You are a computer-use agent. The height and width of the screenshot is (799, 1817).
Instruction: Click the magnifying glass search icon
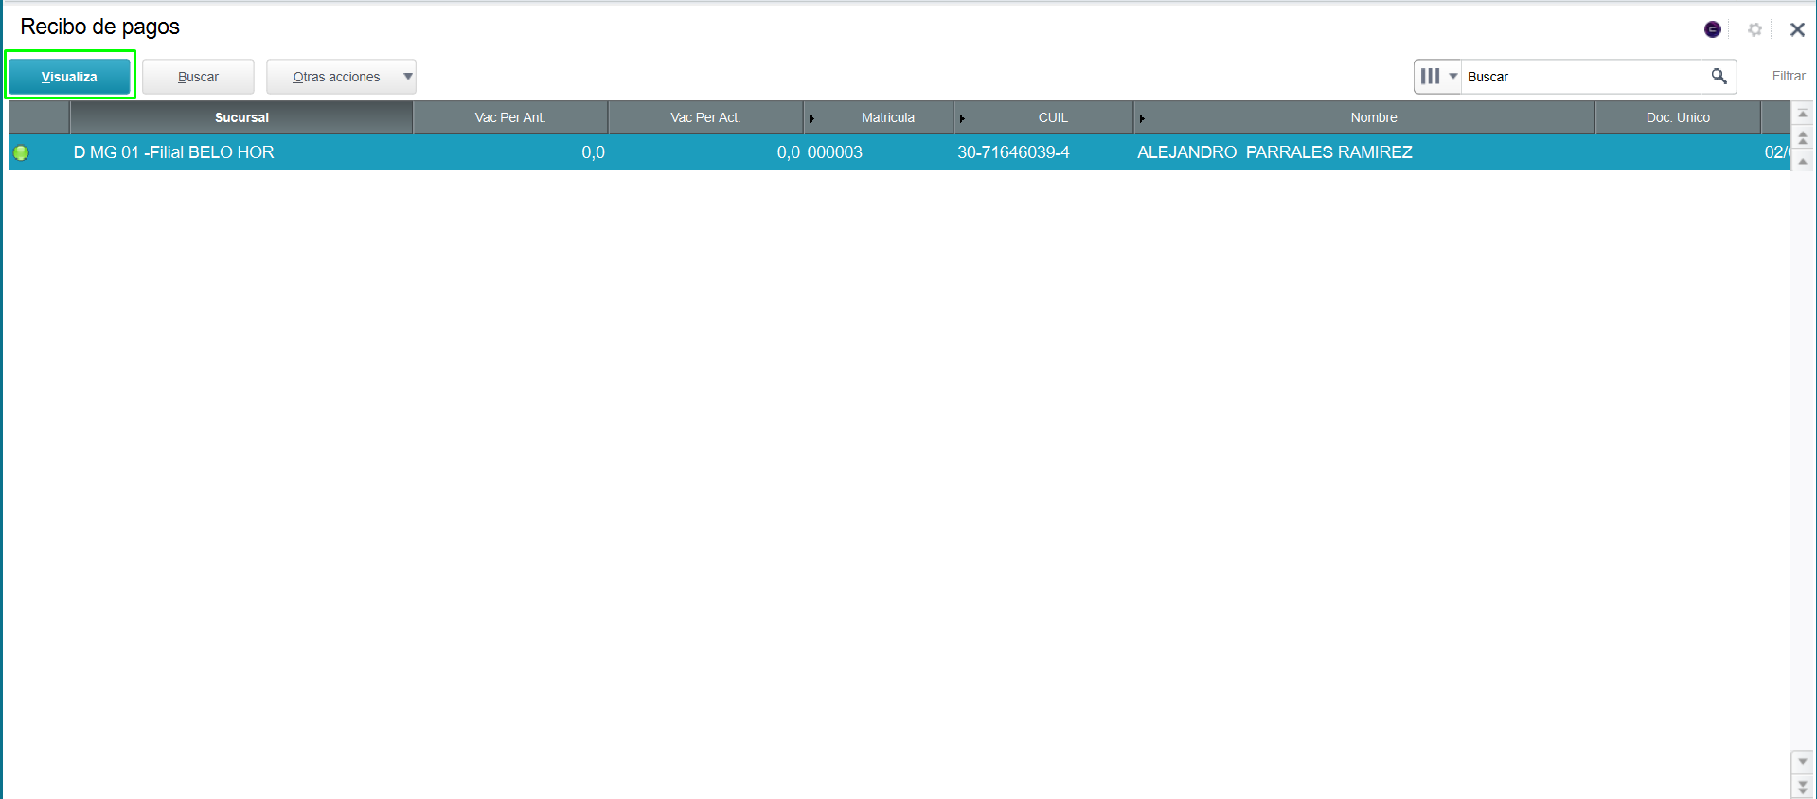coord(1719,77)
